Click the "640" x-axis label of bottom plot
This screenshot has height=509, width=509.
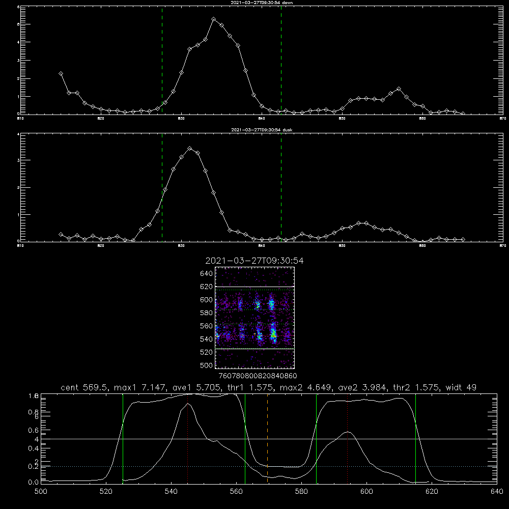[497, 492]
